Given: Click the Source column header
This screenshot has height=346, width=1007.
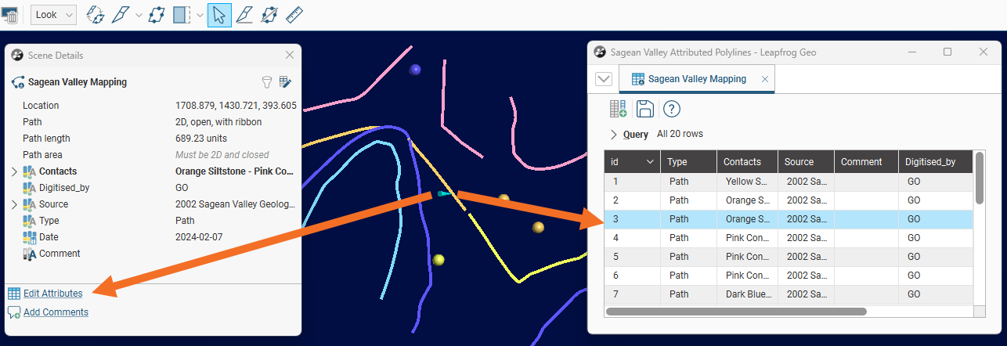Looking at the screenshot, I should [806, 162].
